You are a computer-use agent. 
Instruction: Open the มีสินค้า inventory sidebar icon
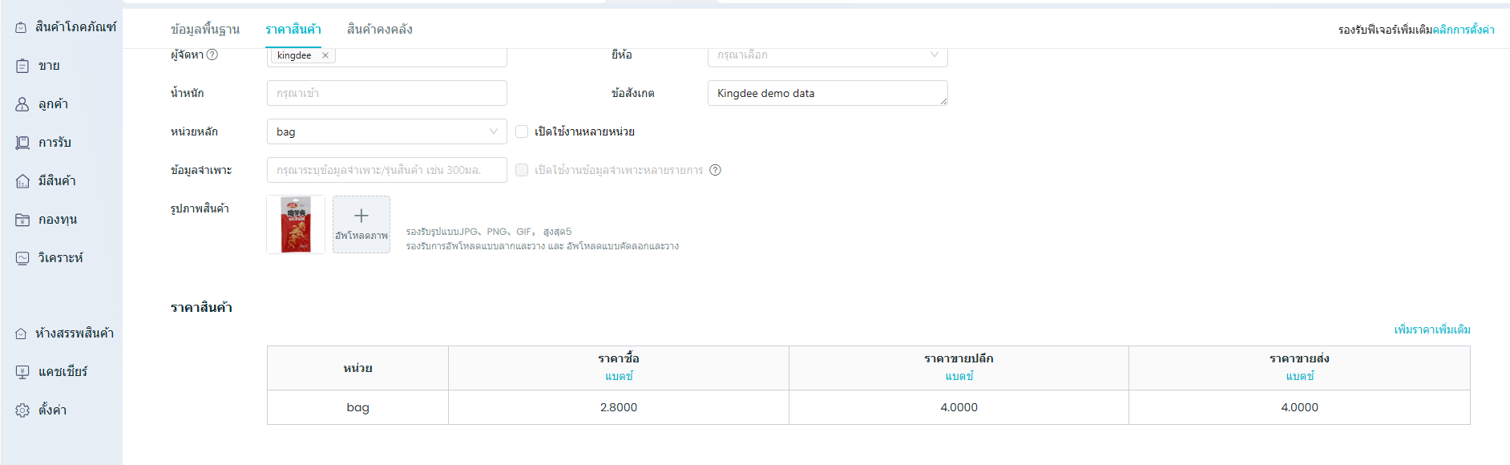click(22, 181)
